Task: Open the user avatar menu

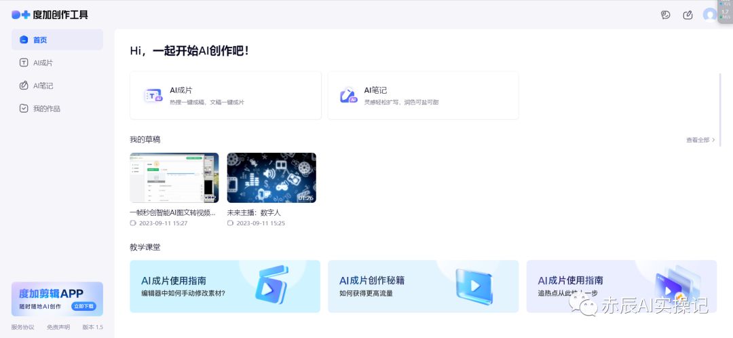Action: tap(710, 14)
